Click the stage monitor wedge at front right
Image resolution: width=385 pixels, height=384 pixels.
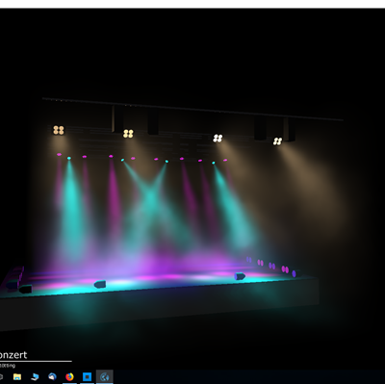tap(240, 276)
